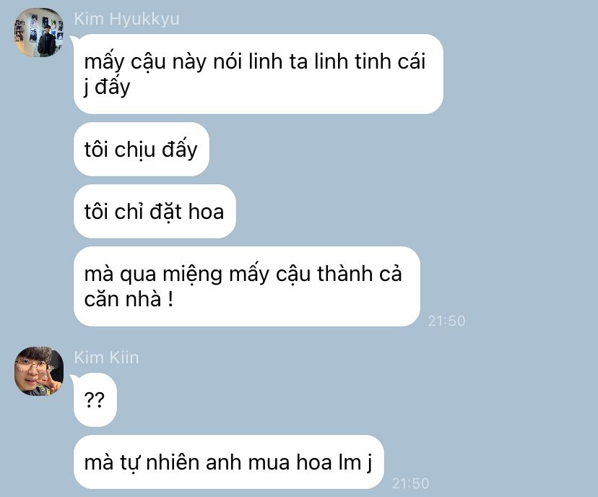598x497 pixels.
Task: Tap the 21:50 timestamp under Kim Hyukkyu's messages
Action: pyautogui.click(x=446, y=321)
